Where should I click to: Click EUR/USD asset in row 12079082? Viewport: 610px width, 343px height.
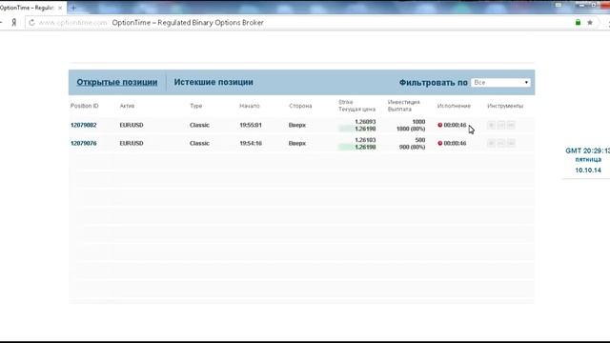click(x=132, y=125)
